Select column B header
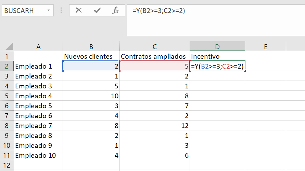This screenshot has height=171, width=305. [91, 46]
